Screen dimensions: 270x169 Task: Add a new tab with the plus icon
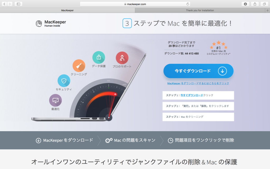pyautogui.click(x=267, y=10)
